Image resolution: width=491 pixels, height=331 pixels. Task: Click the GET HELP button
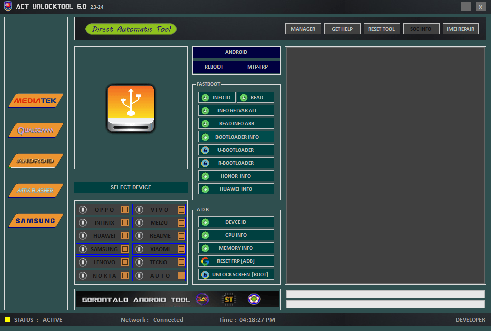[x=342, y=29]
